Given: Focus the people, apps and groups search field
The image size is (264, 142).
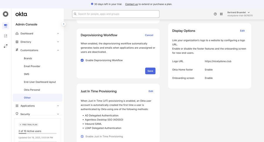Looking at the screenshot, I should click(x=116, y=14).
